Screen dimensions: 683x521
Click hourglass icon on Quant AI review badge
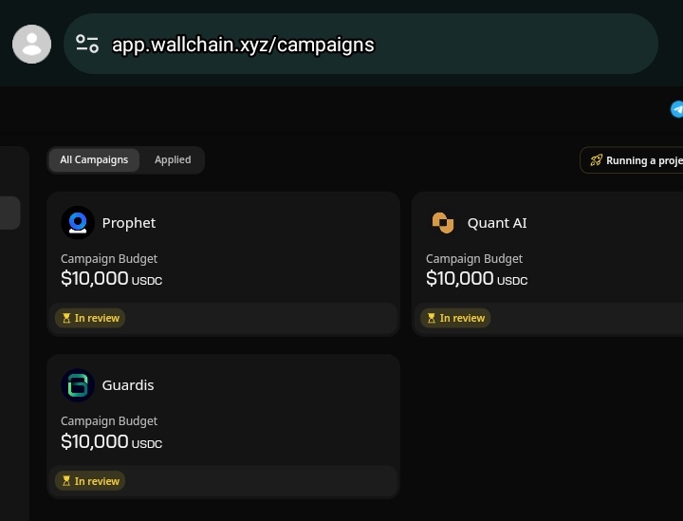pyautogui.click(x=432, y=318)
